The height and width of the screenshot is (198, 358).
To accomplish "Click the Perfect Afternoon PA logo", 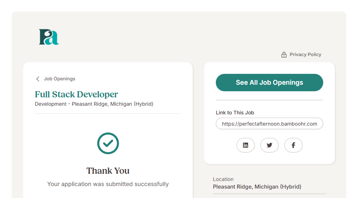I will 49,37.
